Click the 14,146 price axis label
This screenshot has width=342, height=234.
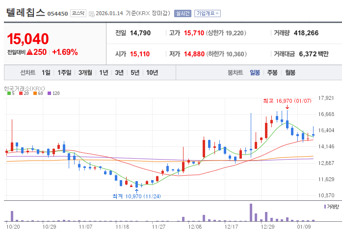pyautogui.click(x=326, y=146)
